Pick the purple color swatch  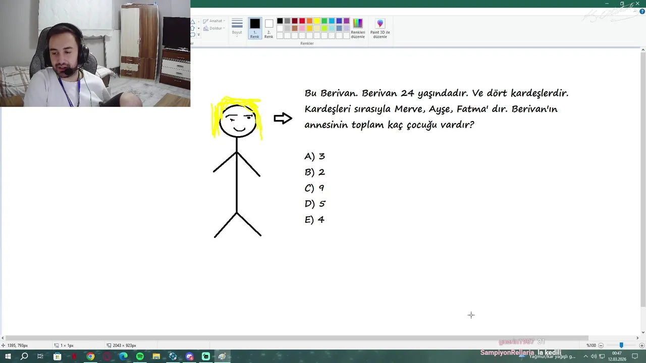coord(346,21)
